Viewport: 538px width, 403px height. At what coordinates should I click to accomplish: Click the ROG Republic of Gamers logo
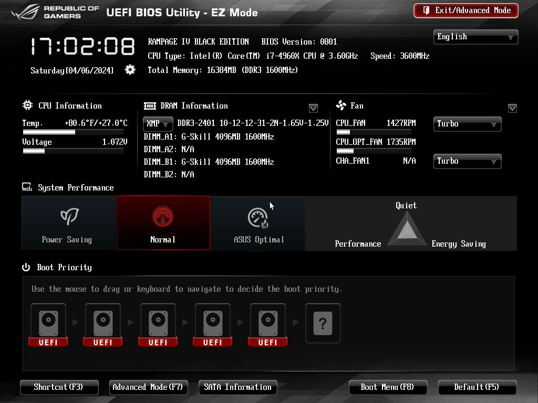56,13
